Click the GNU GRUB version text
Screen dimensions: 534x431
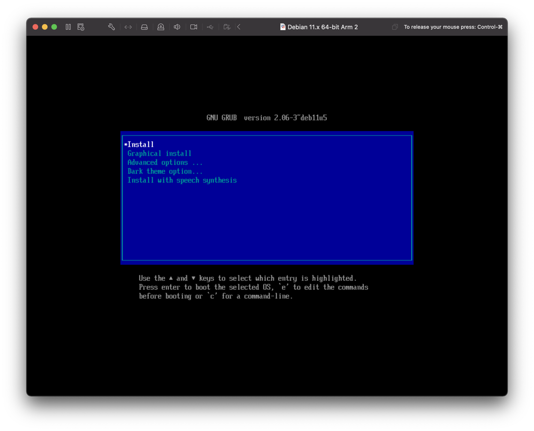point(267,118)
